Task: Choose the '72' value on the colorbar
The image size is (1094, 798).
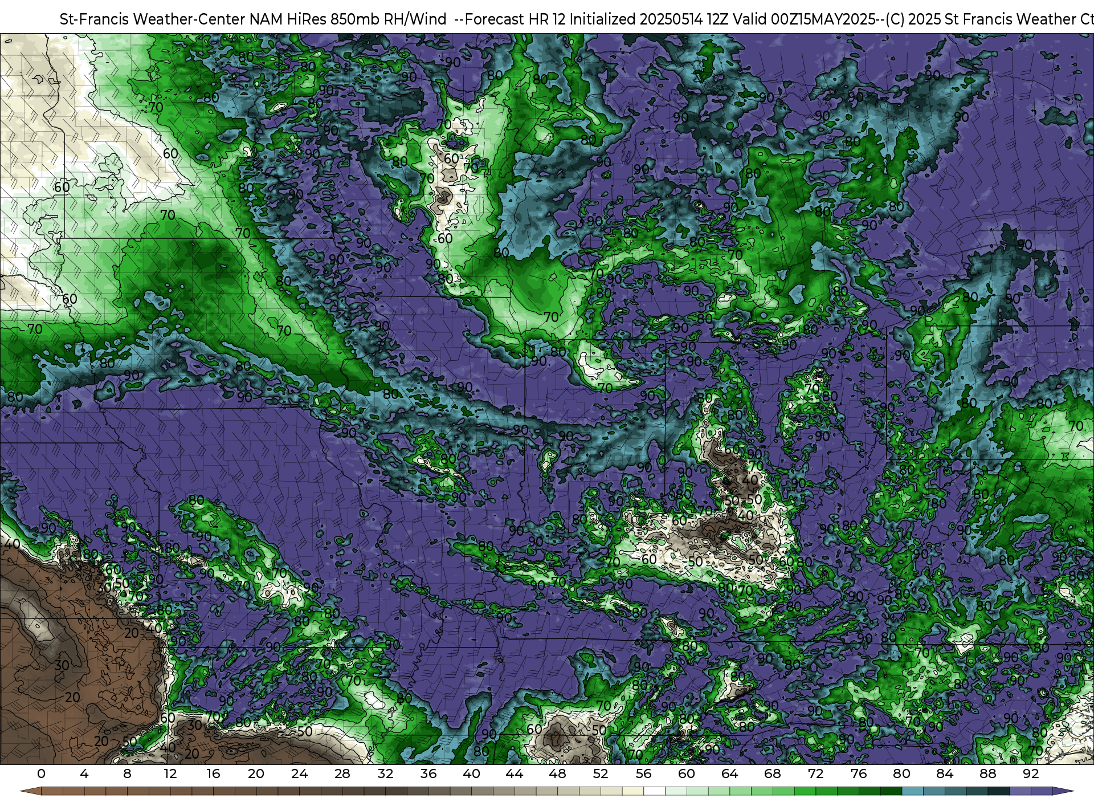Action: tap(815, 773)
